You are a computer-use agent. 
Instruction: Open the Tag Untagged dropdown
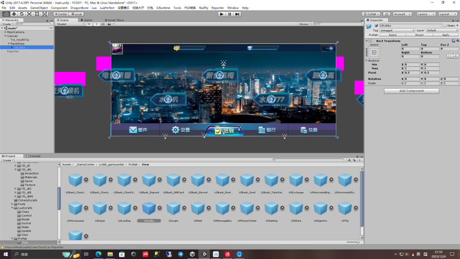tap(397, 30)
